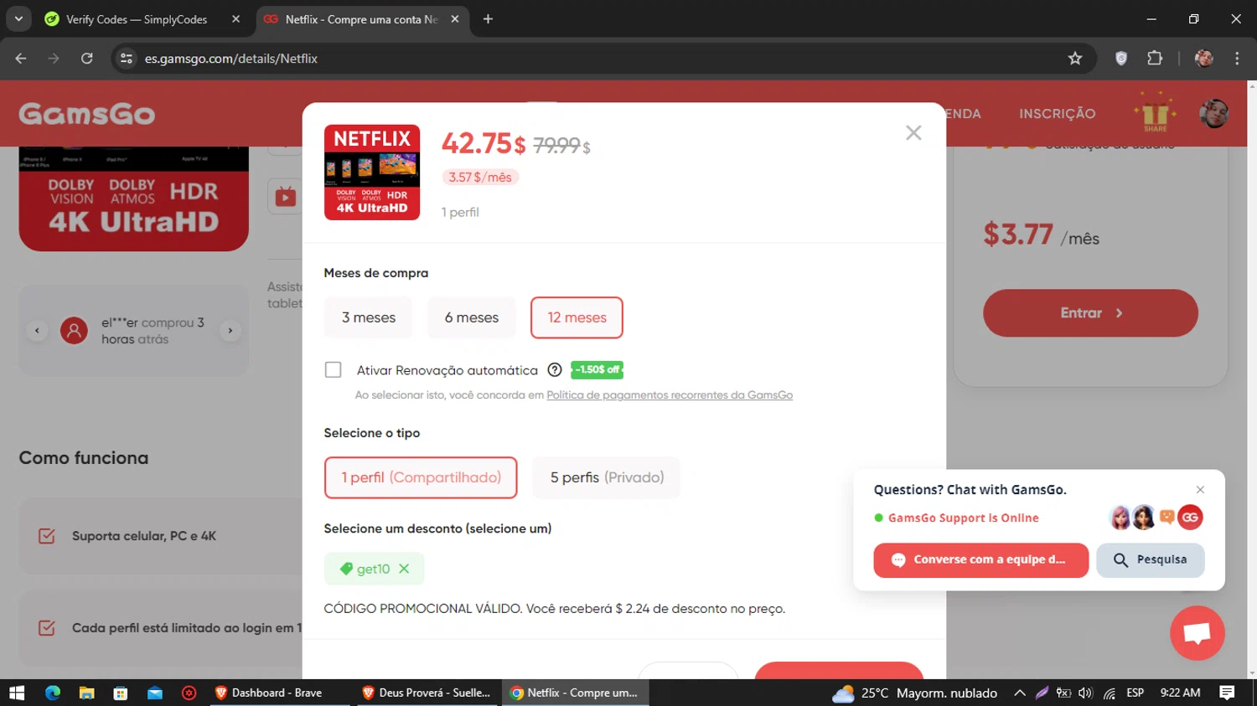Viewport: 1257px width, 706px height.
Task: Click the -1.50$ off badge
Action: pyautogui.click(x=597, y=369)
